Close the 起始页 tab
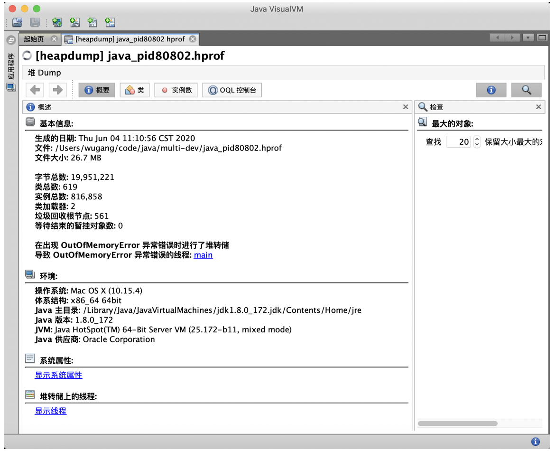The height and width of the screenshot is (451, 555). tap(54, 38)
